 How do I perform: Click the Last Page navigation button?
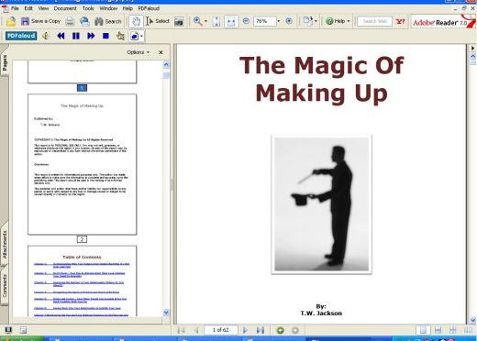[261, 330]
